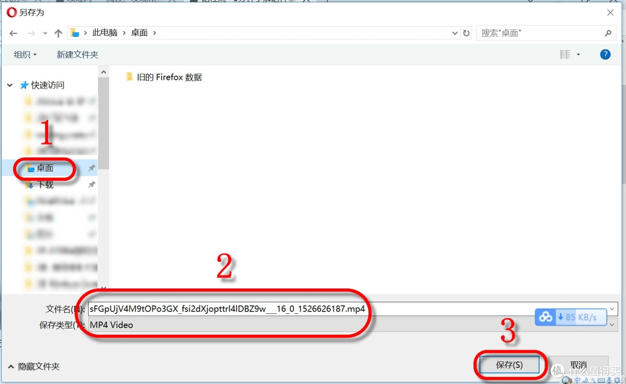Screen dimensions: 626x384
Task: Select 快速访问 in the navigation pane
Action: click(48, 85)
